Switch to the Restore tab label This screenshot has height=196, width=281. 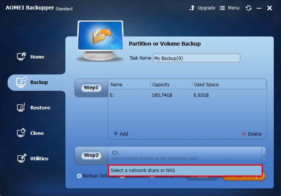[x=40, y=107]
